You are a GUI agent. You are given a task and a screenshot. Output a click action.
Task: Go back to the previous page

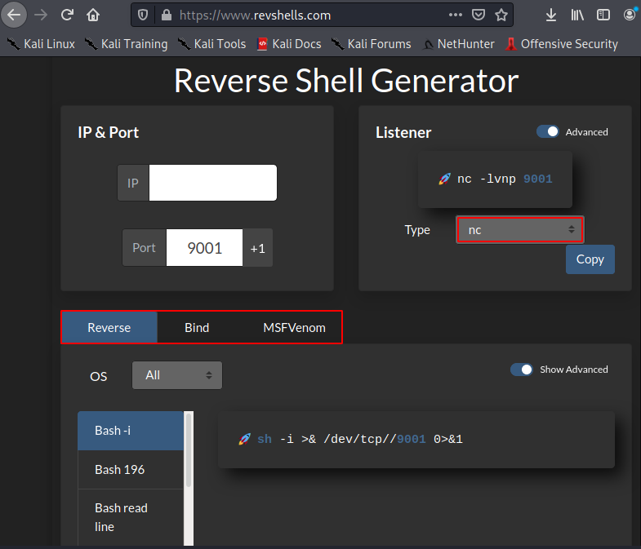click(14, 15)
